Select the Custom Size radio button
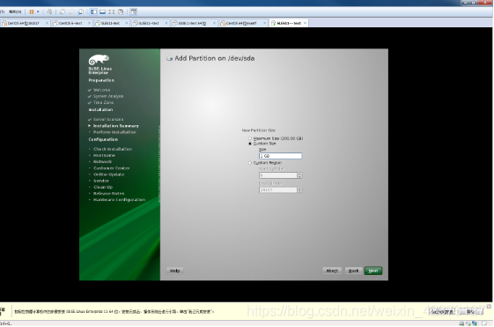Screen dimensions: 494x327 pos(250,144)
